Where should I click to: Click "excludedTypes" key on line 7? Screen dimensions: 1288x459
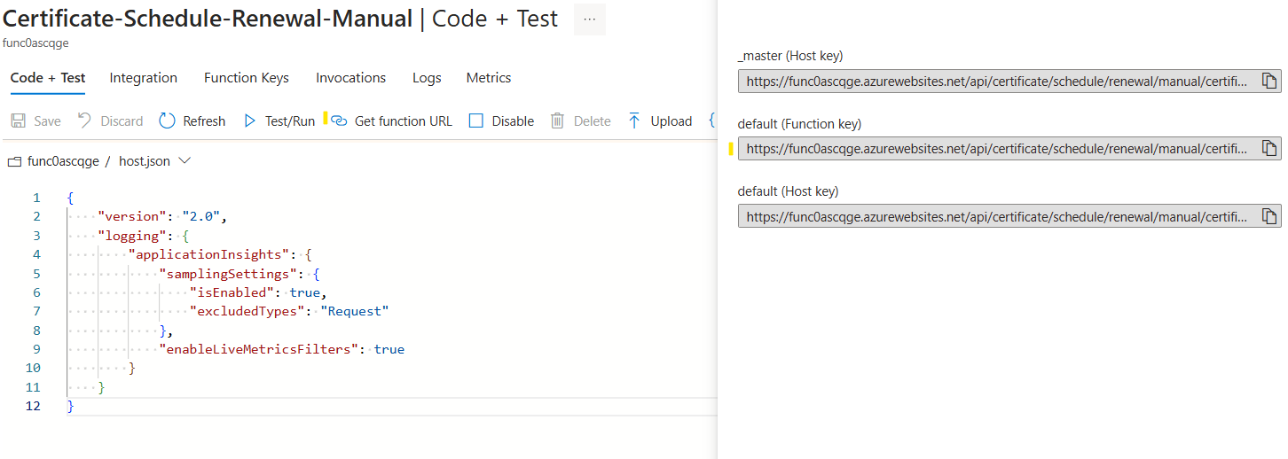[247, 311]
